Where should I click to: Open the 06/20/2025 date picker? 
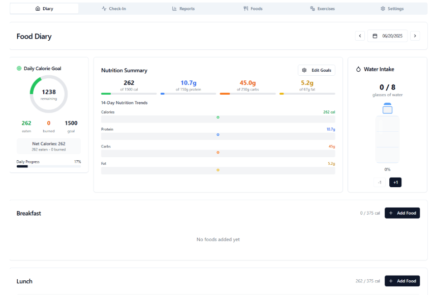tap(388, 36)
